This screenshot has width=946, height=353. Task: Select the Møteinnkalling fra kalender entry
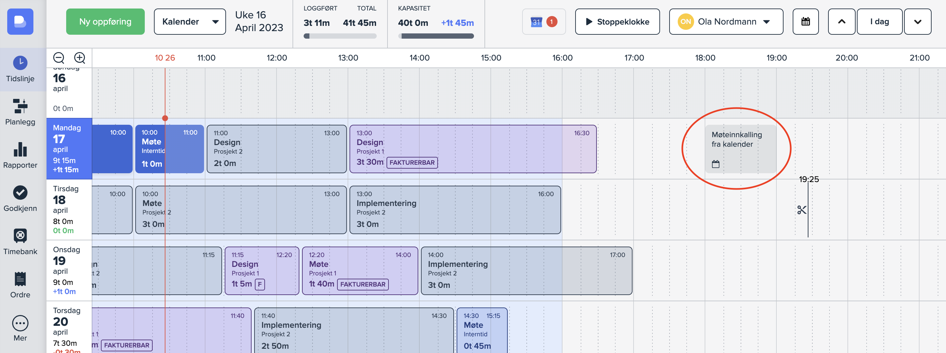[x=740, y=149]
